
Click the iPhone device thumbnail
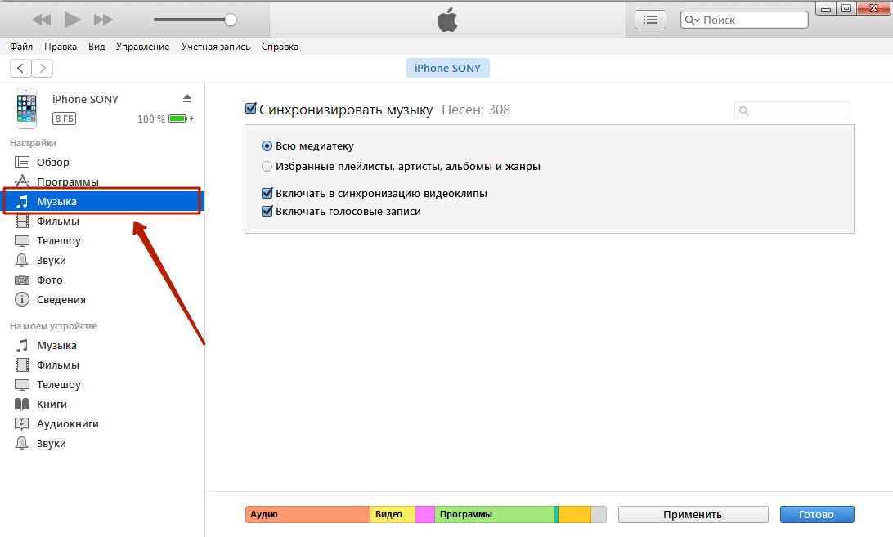point(26,108)
